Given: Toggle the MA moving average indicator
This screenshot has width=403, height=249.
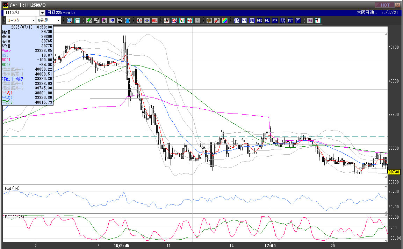Looking at the screenshot, I should pyautogui.click(x=244, y=21).
